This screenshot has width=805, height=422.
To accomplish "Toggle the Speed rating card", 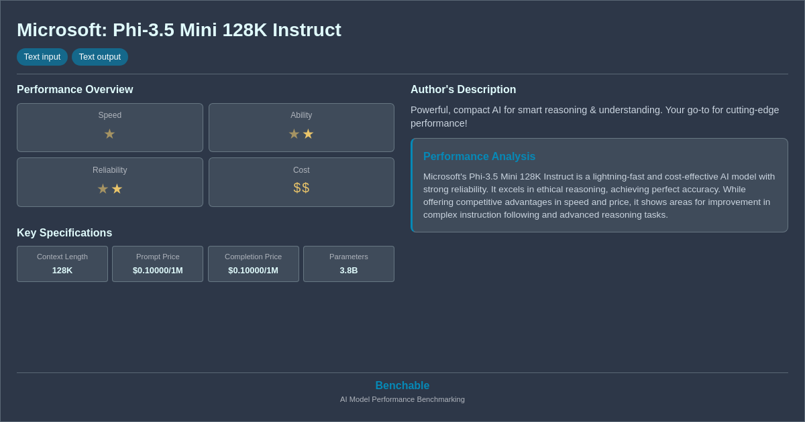I will click(109, 127).
